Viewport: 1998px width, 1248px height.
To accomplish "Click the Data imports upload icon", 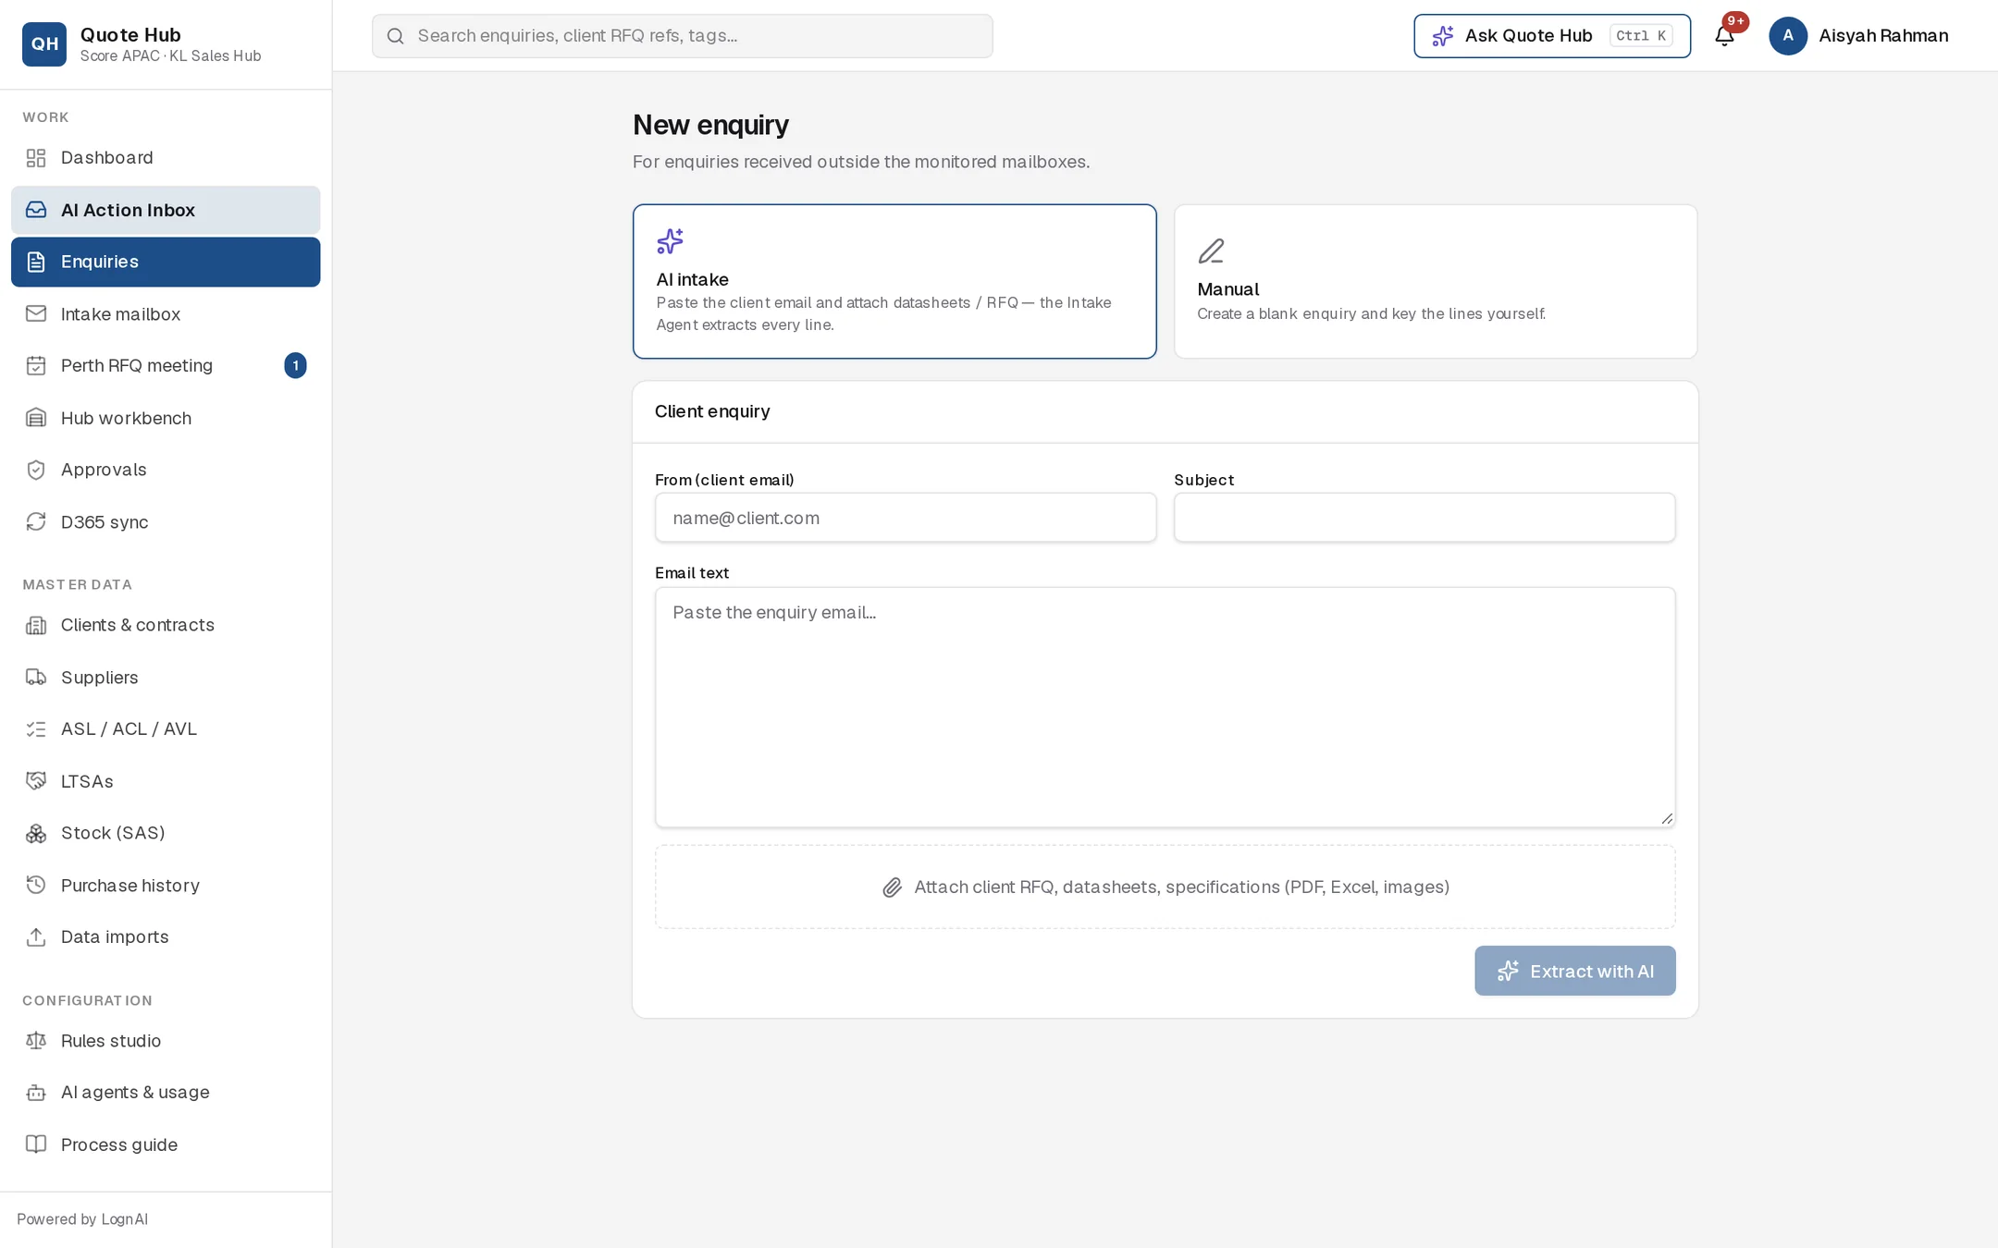I will coord(36,937).
